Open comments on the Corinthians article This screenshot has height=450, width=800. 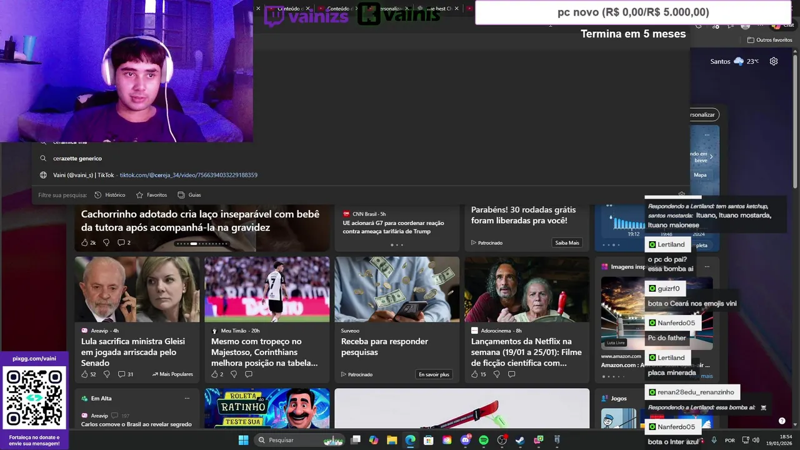[249, 374]
